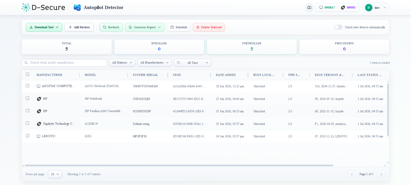Screen dimensions: 411x185
Task: Open the Download Tool dropdown
Action: pos(44,27)
